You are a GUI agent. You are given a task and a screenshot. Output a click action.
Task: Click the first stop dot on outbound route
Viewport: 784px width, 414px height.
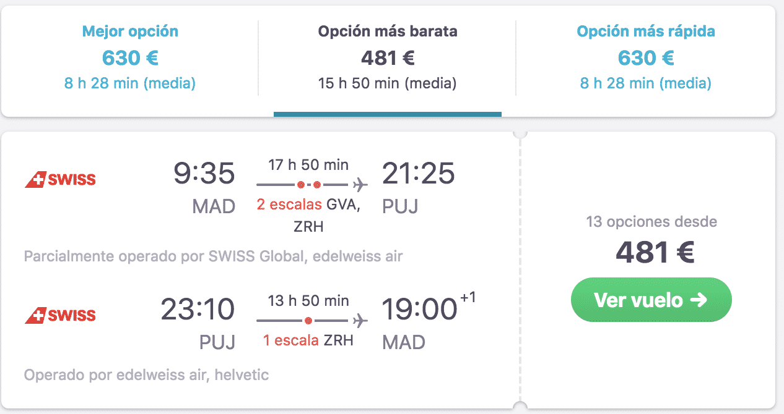(x=301, y=185)
